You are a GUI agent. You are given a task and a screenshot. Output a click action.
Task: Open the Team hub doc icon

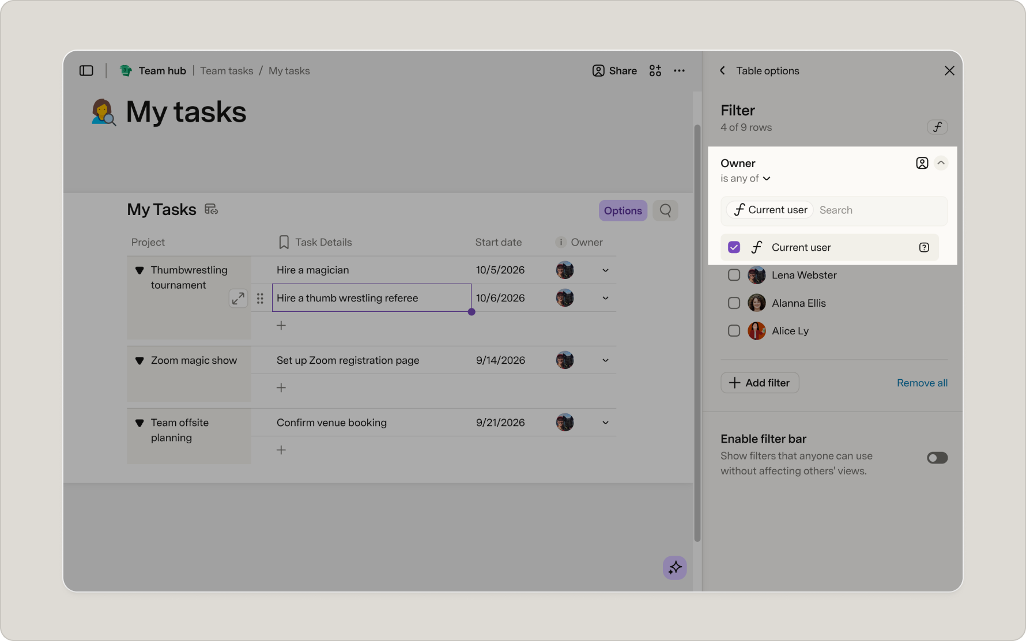(126, 71)
